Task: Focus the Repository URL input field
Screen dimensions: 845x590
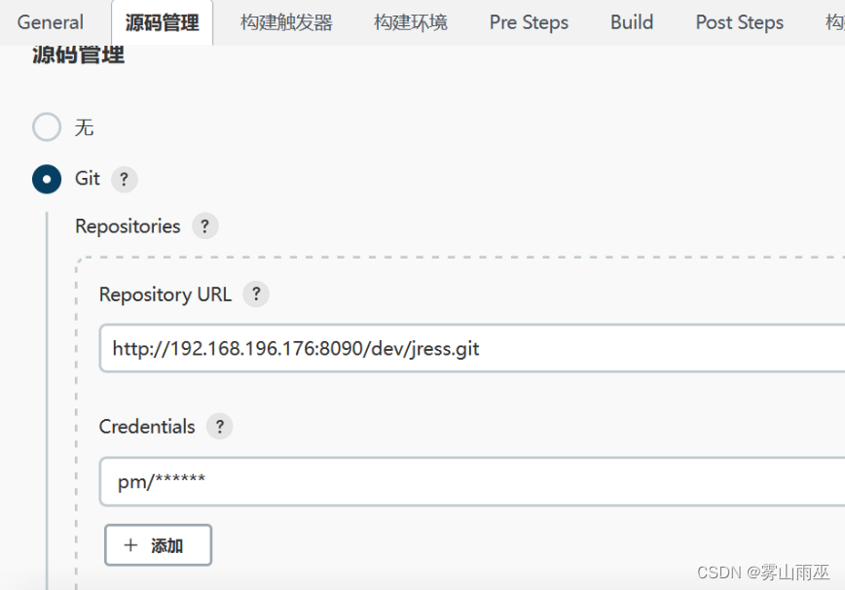Action: point(389,348)
